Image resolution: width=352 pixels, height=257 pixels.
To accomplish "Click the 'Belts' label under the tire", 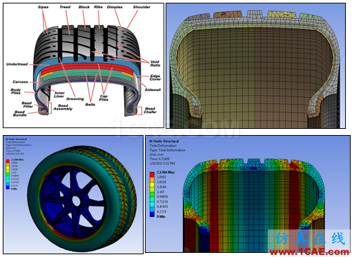I will tap(90, 105).
